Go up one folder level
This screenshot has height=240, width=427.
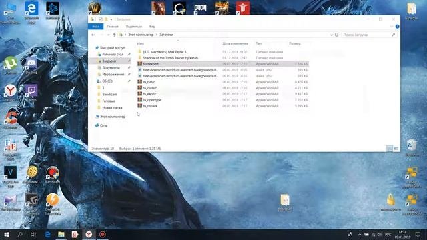(114, 35)
